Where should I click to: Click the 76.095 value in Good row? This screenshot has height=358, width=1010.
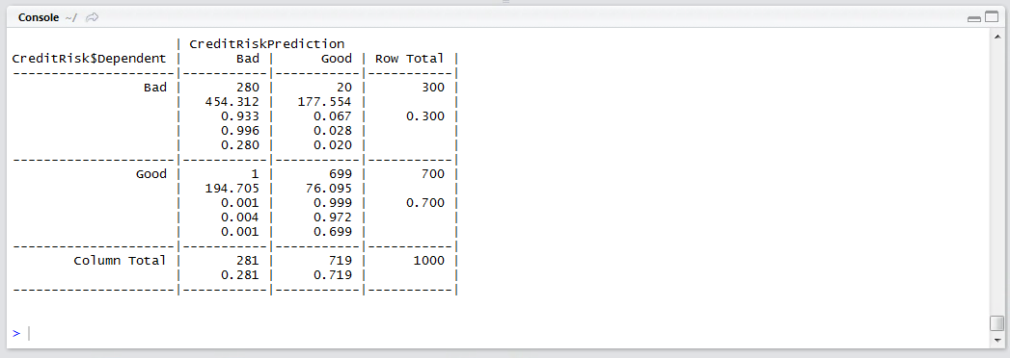[x=329, y=189]
